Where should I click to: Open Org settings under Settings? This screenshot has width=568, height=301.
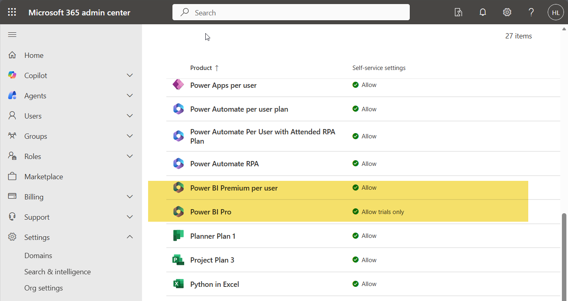(x=43, y=288)
